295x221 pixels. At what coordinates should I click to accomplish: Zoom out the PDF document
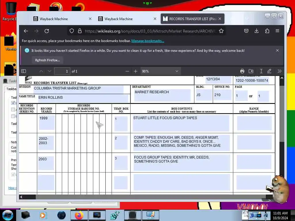[127, 71]
